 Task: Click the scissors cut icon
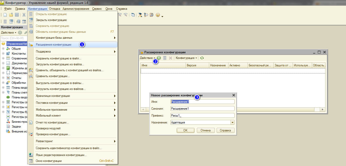coord(24,15)
